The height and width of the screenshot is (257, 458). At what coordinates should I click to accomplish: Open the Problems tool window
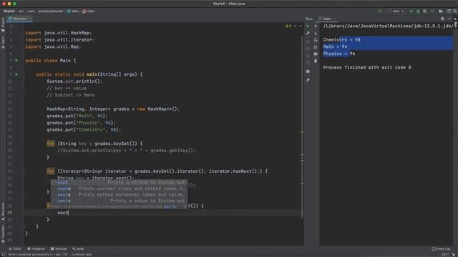pyautogui.click(x=36, y=249)
